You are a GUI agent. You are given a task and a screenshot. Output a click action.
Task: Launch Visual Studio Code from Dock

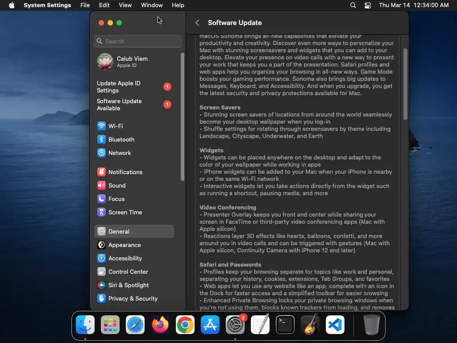(x=335, y=325)
